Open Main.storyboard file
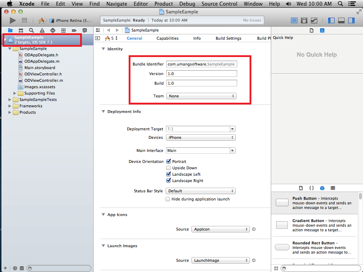Image resolution: width=363 pixels, height=272 pixels. click(40, 68)
